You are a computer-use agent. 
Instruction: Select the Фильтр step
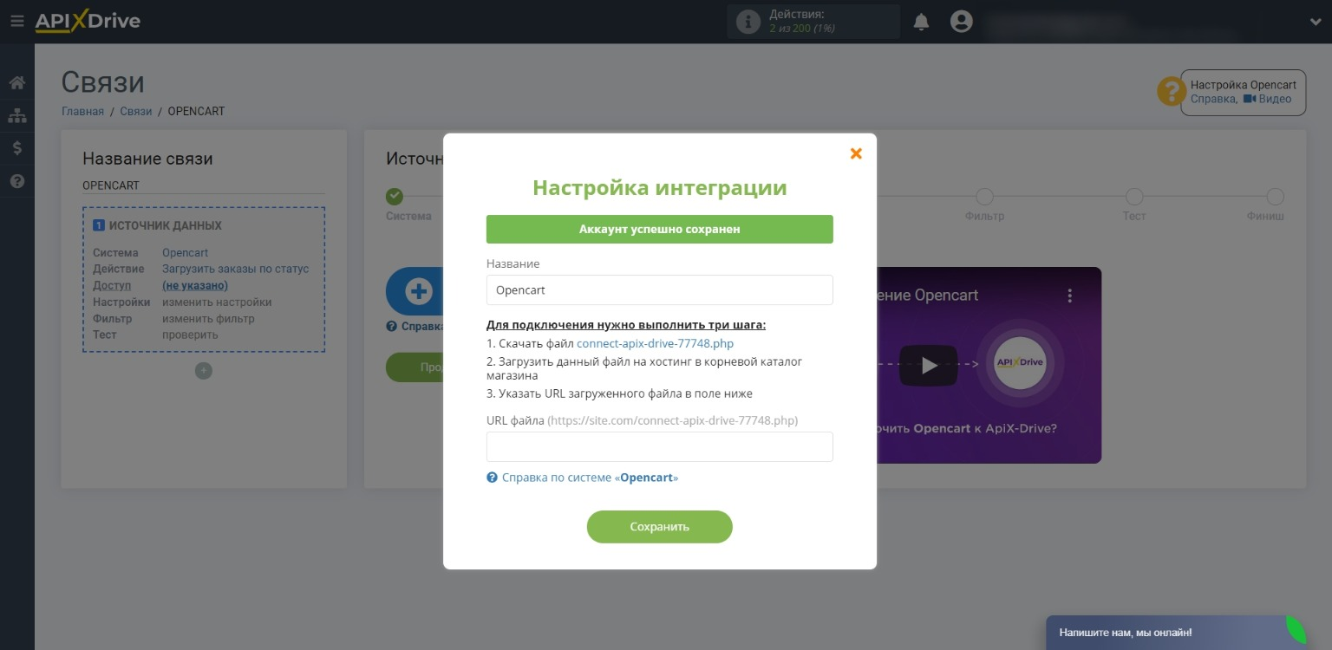click(984, 197)
